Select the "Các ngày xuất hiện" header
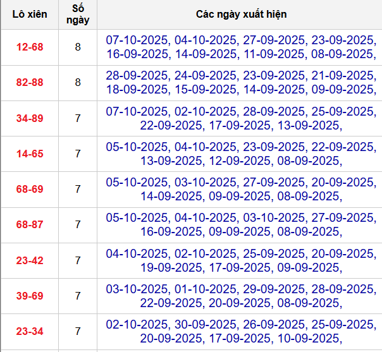Screen dimensions: 382x352 point(239,14)
